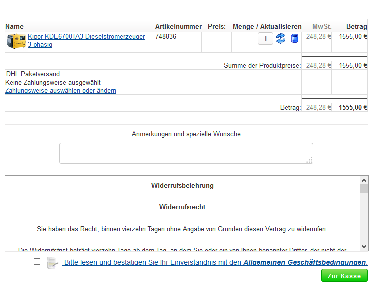Viewport: 379px width, 291px height.
Task: Click the DHL Paketversand shipping row
Action: pyautogui.click(x=33, y=74)
